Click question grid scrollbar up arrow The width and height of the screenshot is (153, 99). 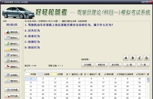click(148, 78)
